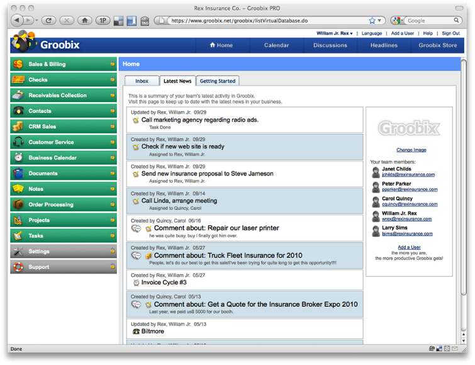This screenshot has height=365, width=475.
Task: Open news item Call marketing agency regarding radio ads
Action: (x=200, y=120)
